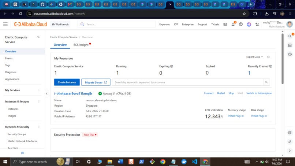This screenshot has width=295, height=166.
Task: Open Events in sidebar
Action: pos(9,58)
